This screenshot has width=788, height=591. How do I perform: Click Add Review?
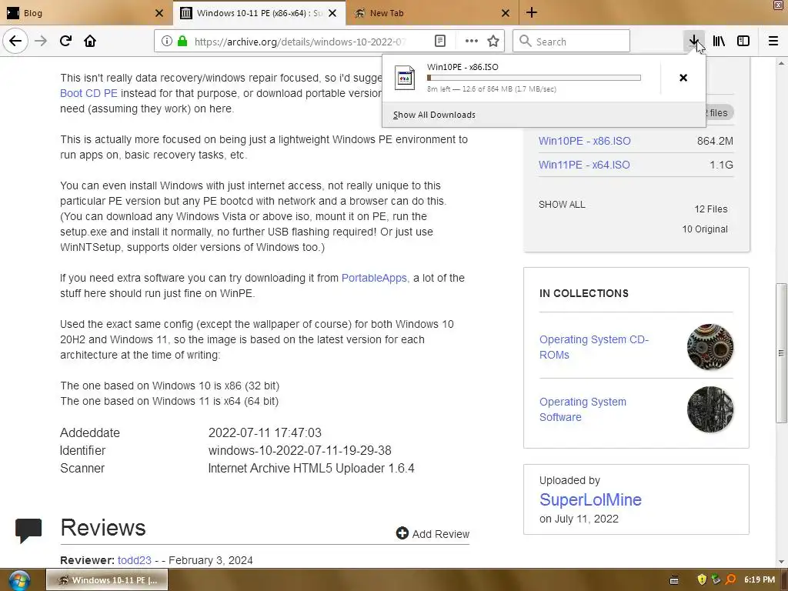click(x=432, y=534)
